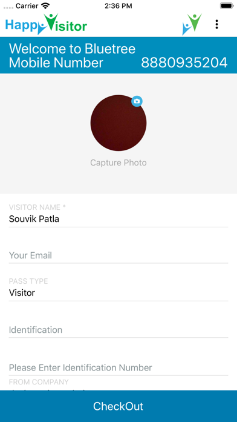Focus the Your Email input field
This screenshot has width=237, height=422.
(118, 255)
